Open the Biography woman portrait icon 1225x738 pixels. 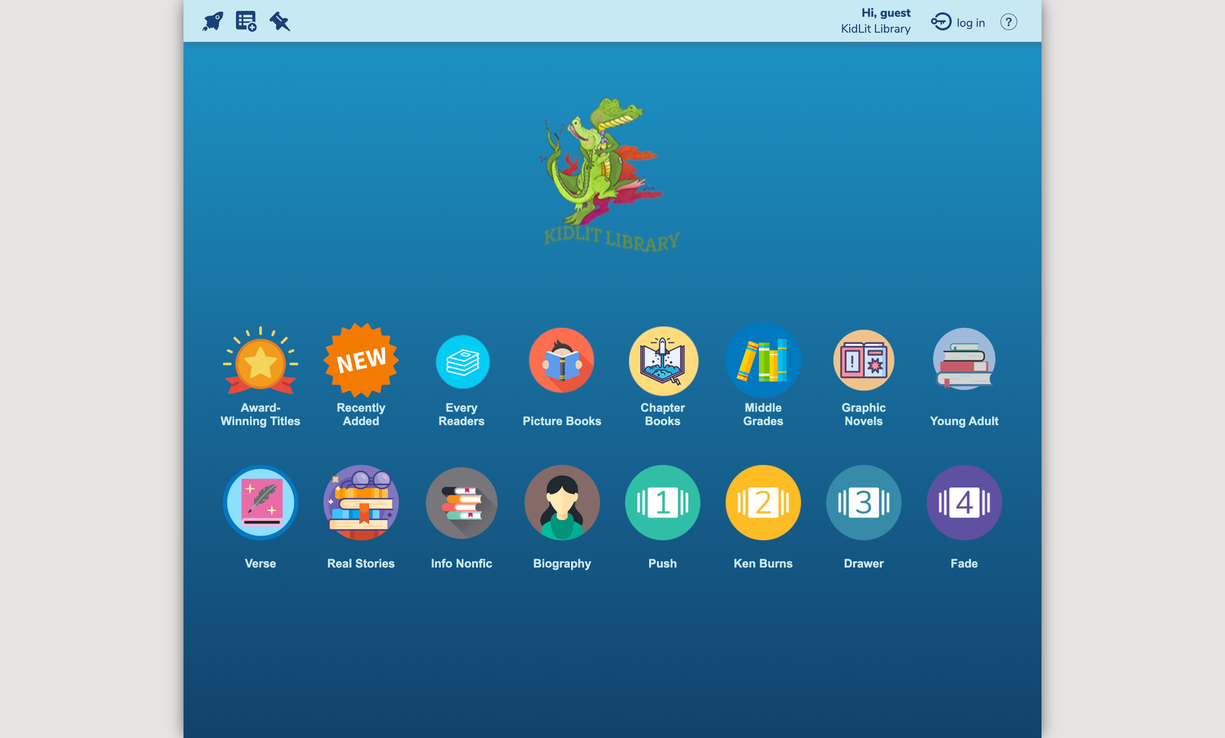point(562,503)
